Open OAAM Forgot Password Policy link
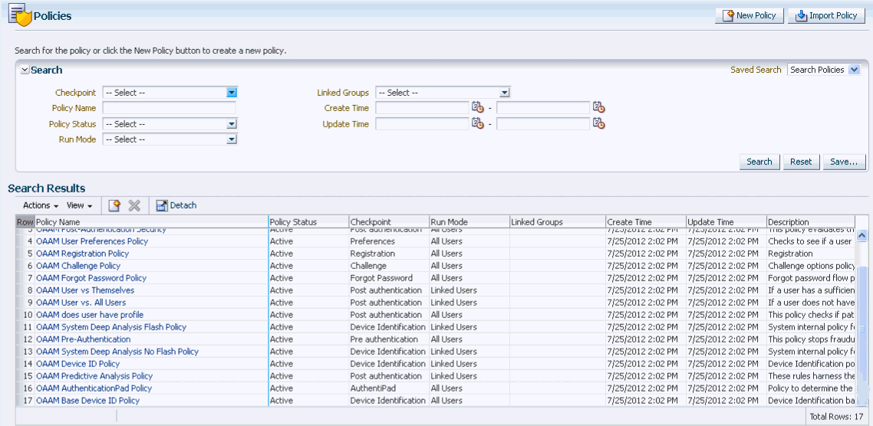This screenshot has width=873, height=426. (91, 278)
